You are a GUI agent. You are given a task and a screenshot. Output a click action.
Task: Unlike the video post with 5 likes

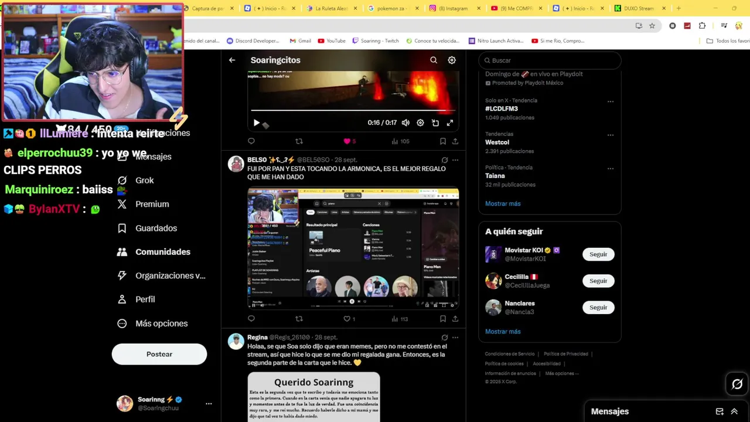(x=347, y=141)
